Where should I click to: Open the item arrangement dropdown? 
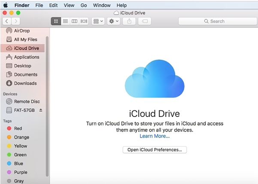click(x=98, y=21)
